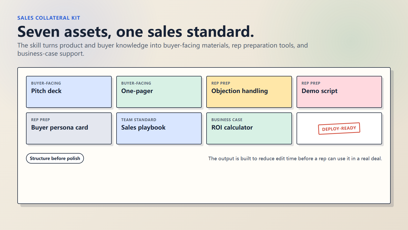This screenshot has width=408, height=230.
Task: Select the Pitch deck card
Action: tap(69, 92)
